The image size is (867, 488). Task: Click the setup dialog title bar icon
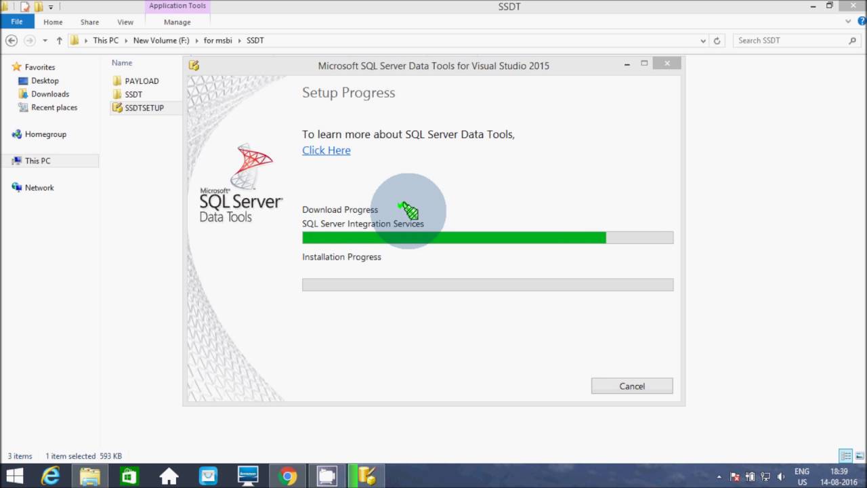[x=194, y=66]
